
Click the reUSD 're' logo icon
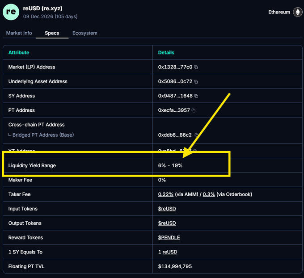11,12
